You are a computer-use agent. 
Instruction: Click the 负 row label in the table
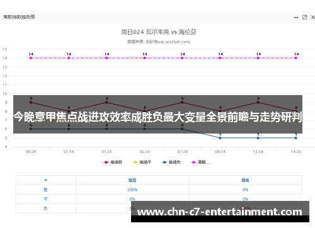tap(45, 208)
